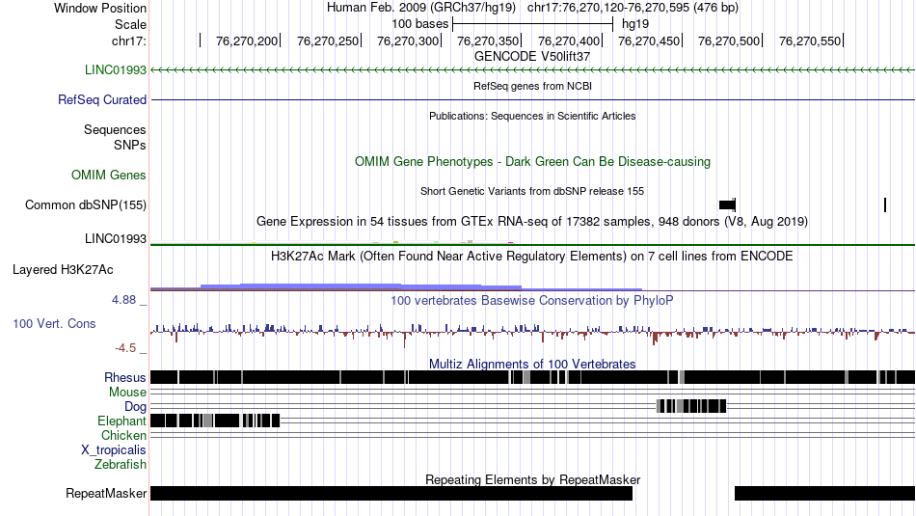This screenshot has height=516, width=916.
Task: Click LINC01993 label of the GTEx track
Action: coord(116,238)
